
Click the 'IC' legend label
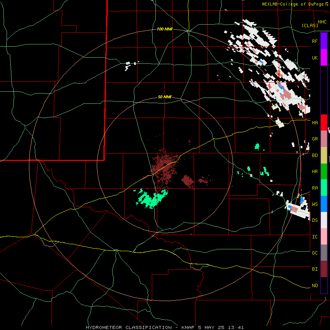click(x=315, y=237)
